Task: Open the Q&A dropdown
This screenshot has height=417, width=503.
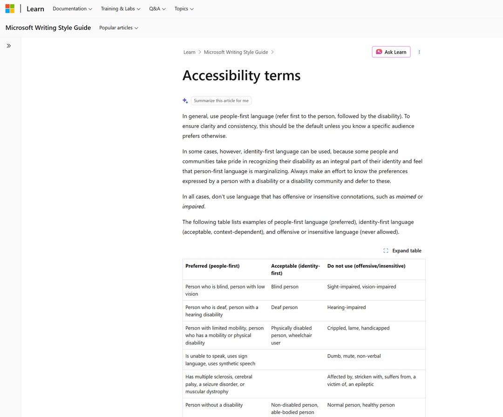Action: click(x=157, y=9)
